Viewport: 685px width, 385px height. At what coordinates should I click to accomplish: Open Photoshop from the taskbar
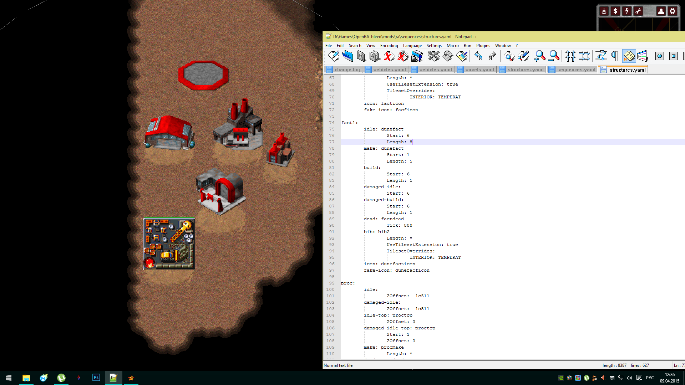96,378
